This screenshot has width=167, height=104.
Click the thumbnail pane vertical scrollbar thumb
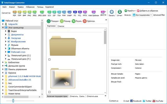[x=105, y=37]
